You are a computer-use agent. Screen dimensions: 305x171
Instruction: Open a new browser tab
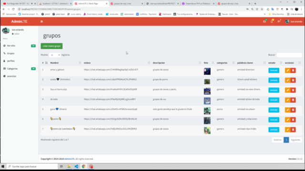point(255,3)
